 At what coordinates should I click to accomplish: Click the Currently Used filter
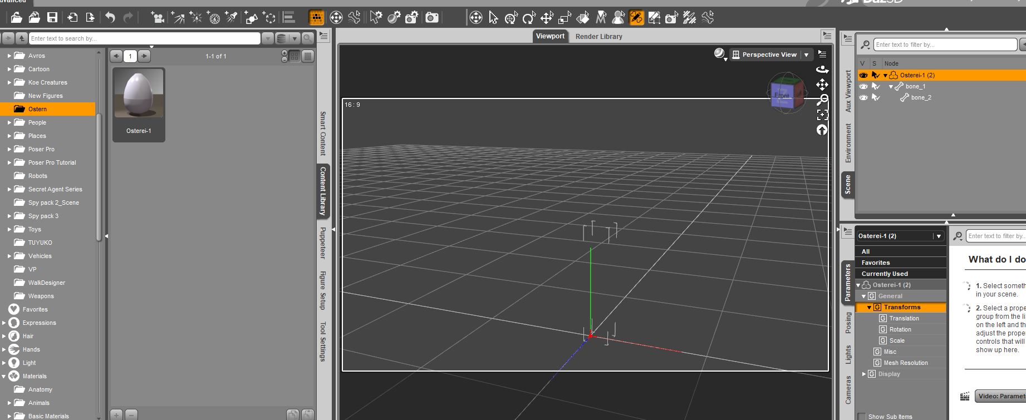[x=901, y=274]
